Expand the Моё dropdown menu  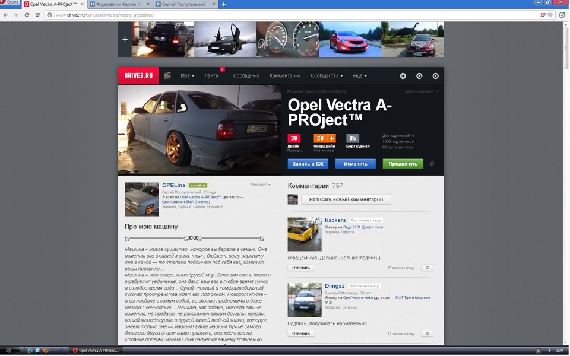(x=187, y=75)
